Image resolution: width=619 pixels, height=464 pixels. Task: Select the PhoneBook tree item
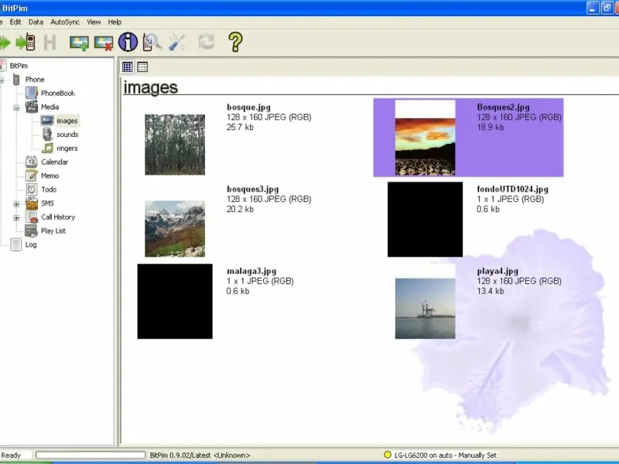(x=57, y=93)
